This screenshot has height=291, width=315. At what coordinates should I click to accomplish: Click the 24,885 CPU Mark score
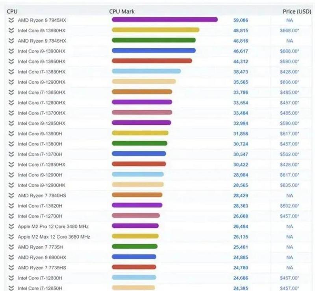pos(241,257)
